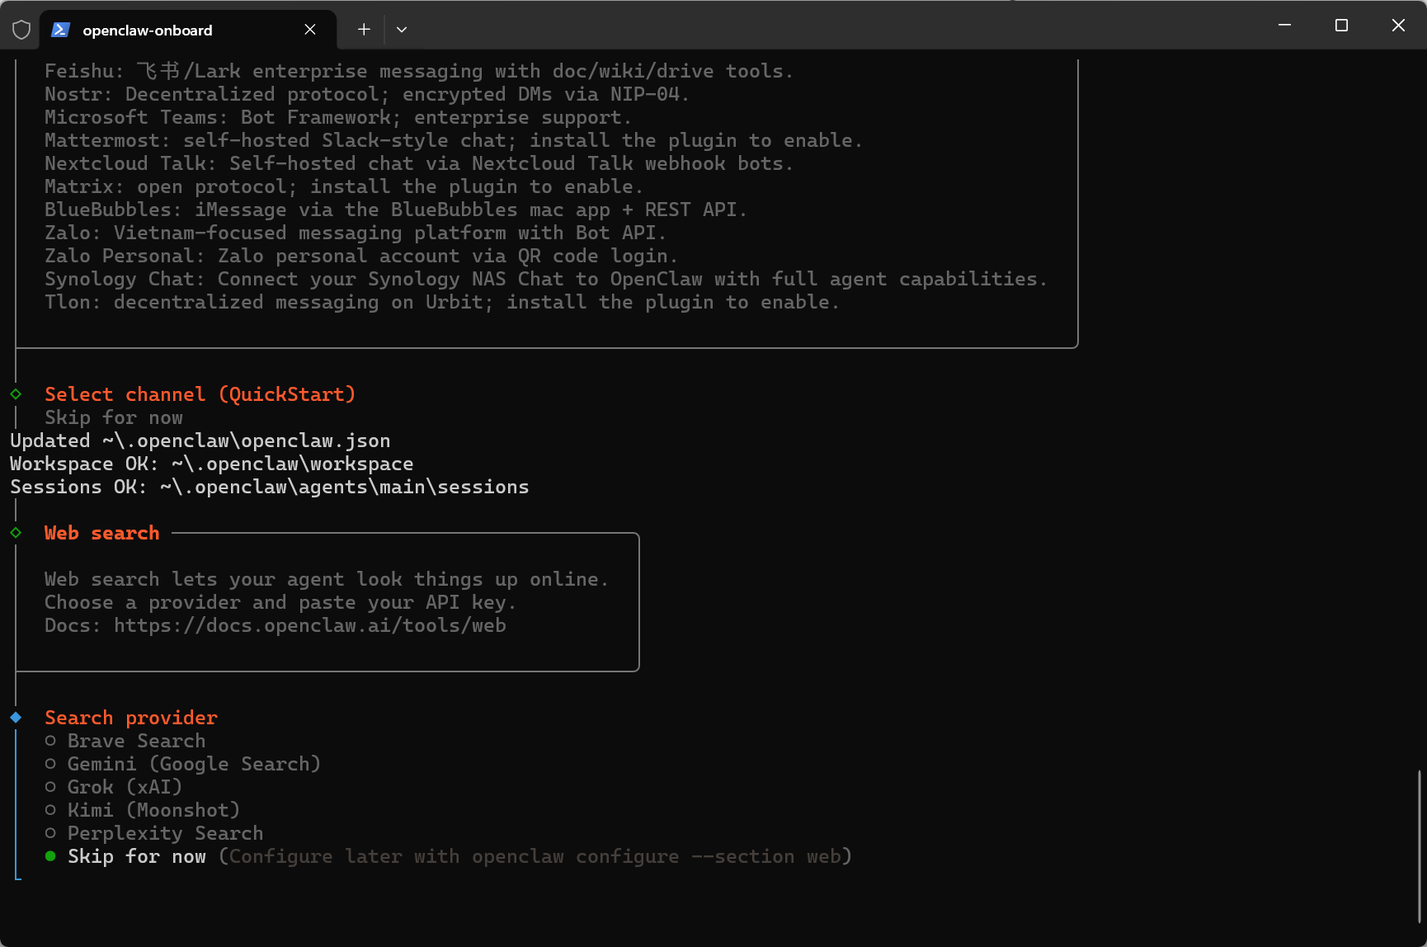Maximize the terminal window
This screenshot has height=947, width=1427.
coord(1341,26)
